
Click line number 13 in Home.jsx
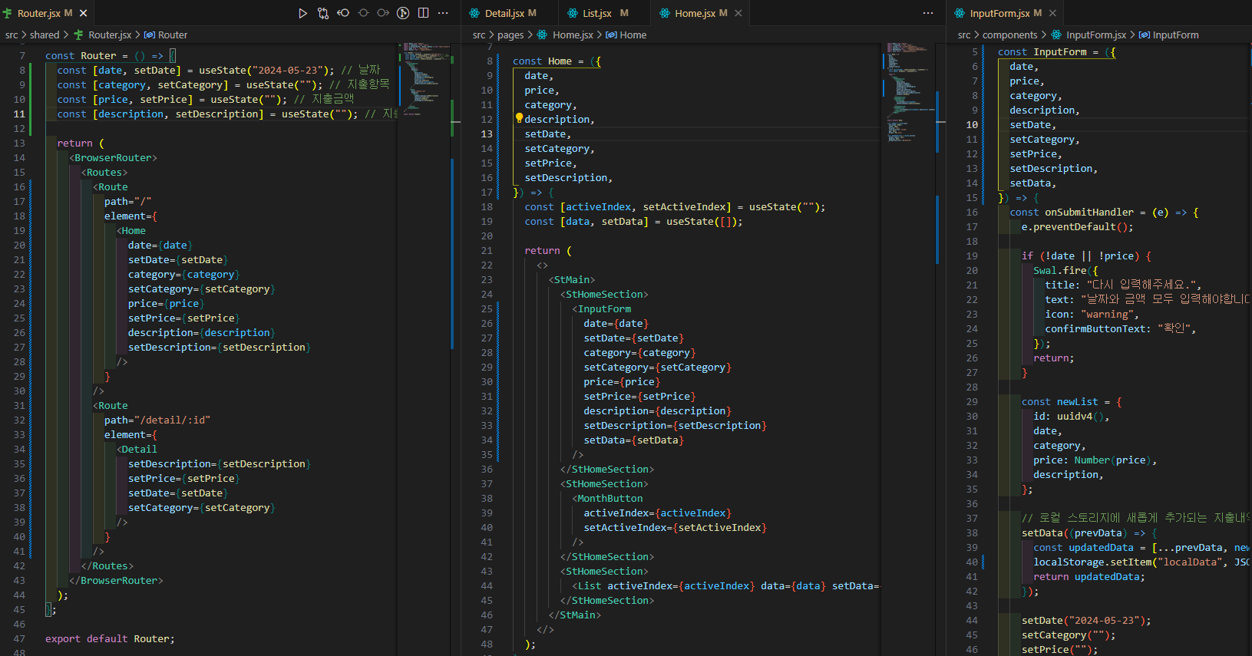(487, 134)
